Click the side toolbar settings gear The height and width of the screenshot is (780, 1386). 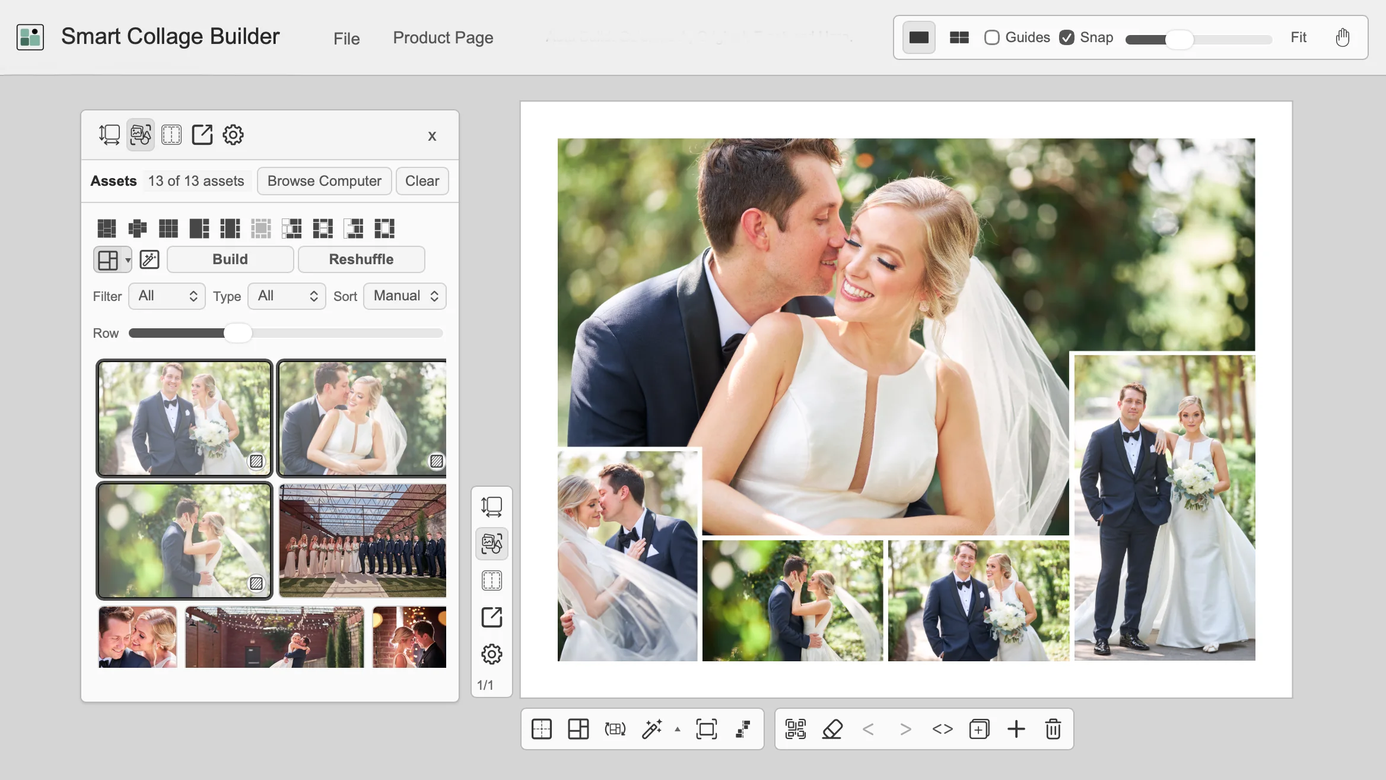492,654
